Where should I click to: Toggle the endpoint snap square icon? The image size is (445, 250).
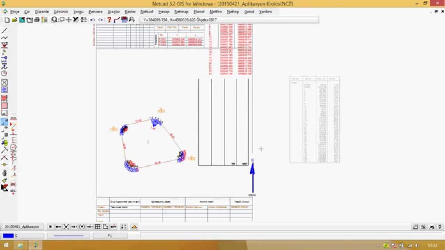[51, 227]
